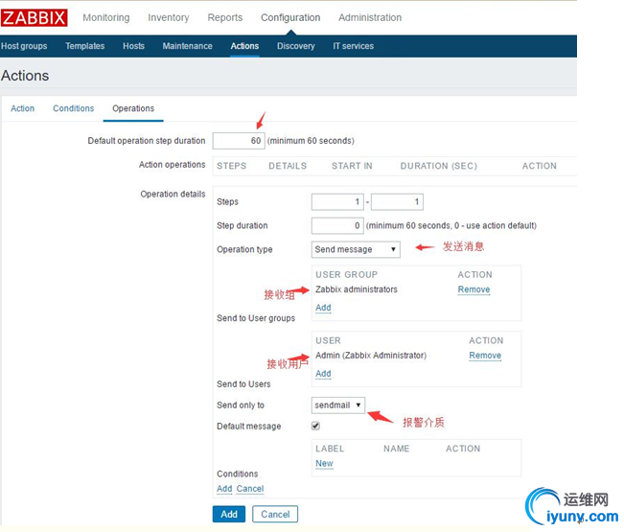
Task: Go to Templates submenu
Action: coord(84,46)
